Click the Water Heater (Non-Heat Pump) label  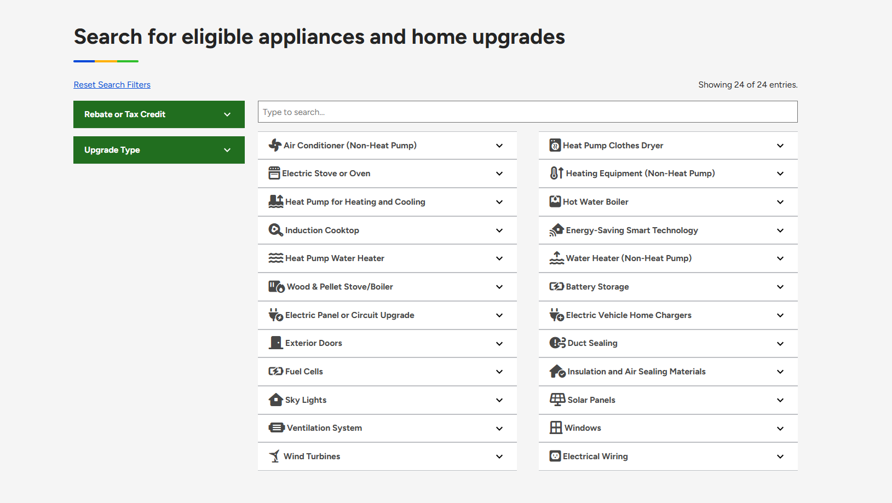(629, 258)
